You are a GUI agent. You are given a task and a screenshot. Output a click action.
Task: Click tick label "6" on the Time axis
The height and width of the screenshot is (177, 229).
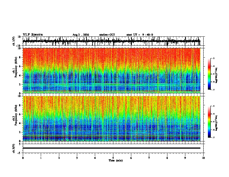pos(131,158)
